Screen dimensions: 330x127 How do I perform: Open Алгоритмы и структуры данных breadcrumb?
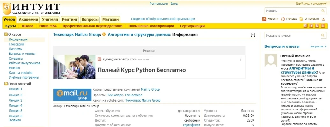[139, 34]
